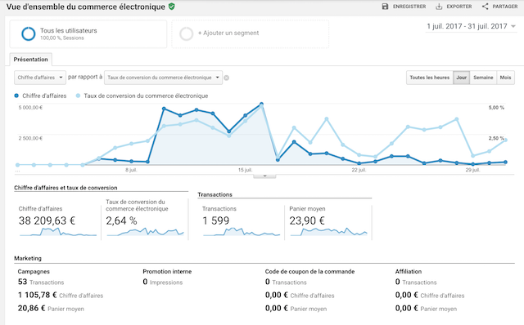Click the Taux de conversion du commerce électronique legend label
This screenshot has height=325, width=524.
pyautogui.click(x=146, y=96)
